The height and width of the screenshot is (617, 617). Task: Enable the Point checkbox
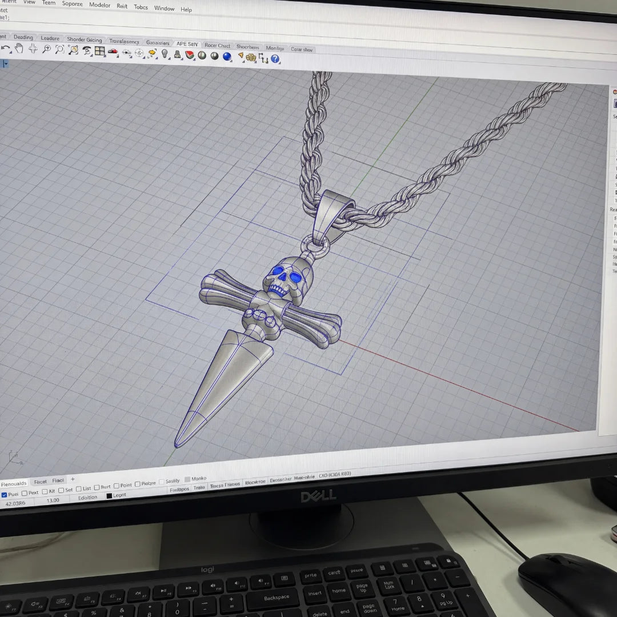tap(117, 486)
